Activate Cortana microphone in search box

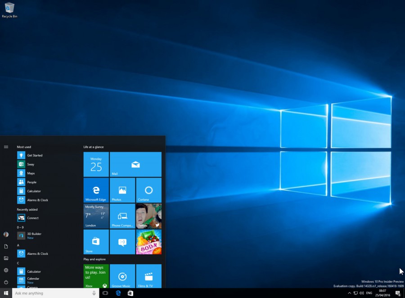click(x=94, y=293)
